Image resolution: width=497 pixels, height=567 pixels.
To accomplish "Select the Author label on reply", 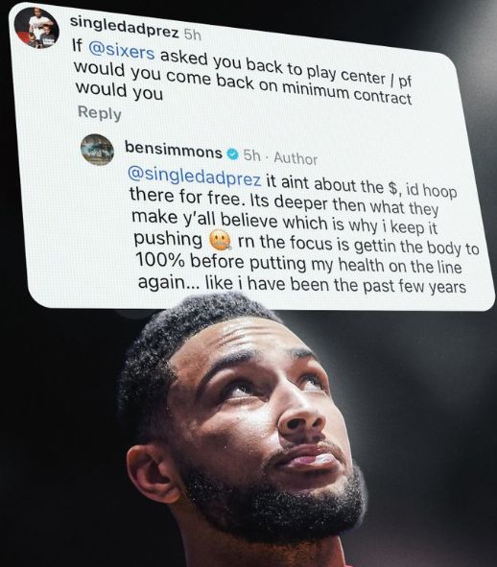I will (x=296, y=158).
